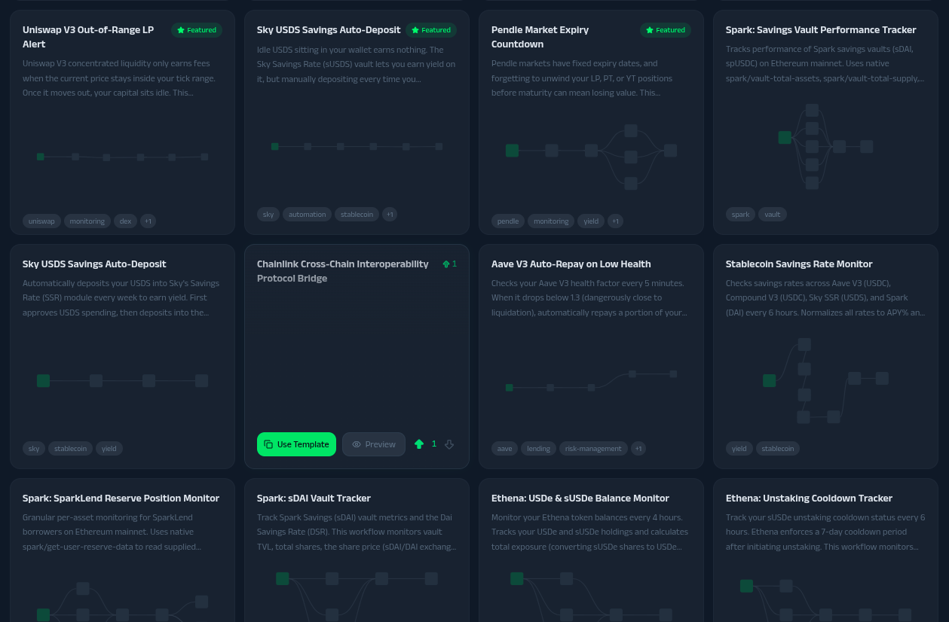Viewport: 949px width, 622px height.
Task: Downvote the Chainlink Cross-Chain template
Action: 449,444
